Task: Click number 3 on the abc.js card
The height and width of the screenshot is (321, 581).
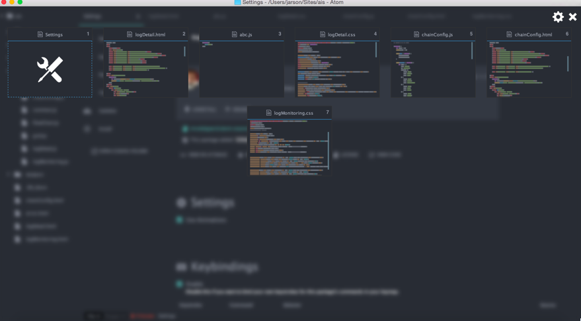Action: 280,34
